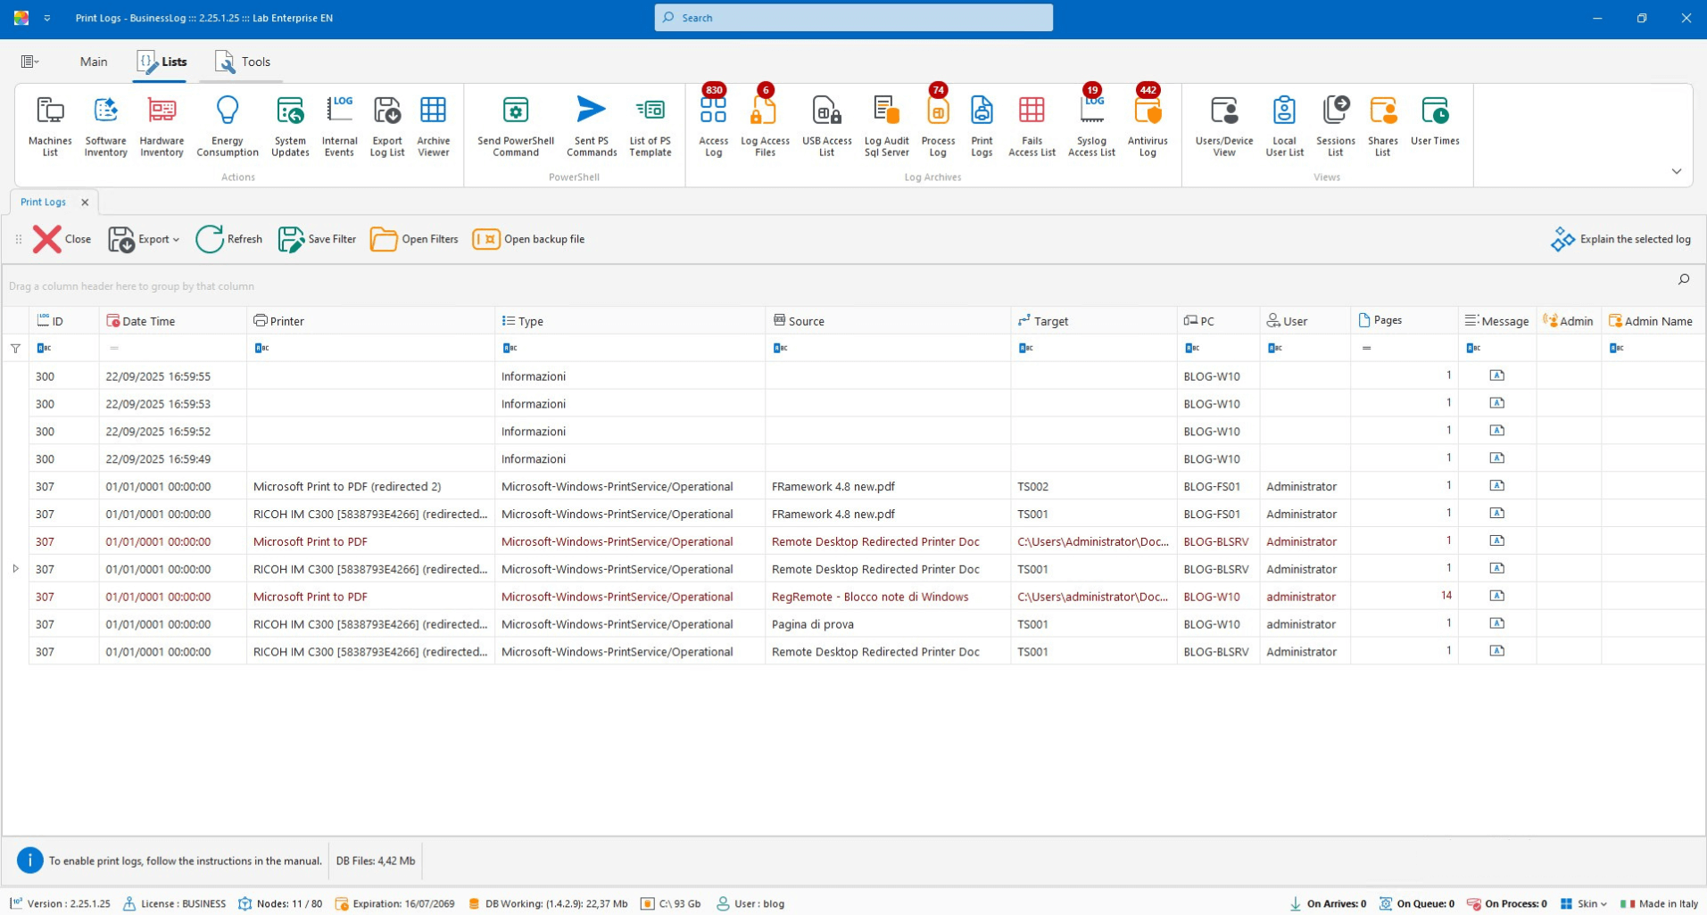Click the Refresh button
This screenshot has height=915, width=1707.
[229, 239]
